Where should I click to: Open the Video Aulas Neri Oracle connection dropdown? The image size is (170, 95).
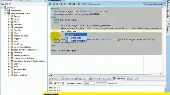tap(154, 4)
